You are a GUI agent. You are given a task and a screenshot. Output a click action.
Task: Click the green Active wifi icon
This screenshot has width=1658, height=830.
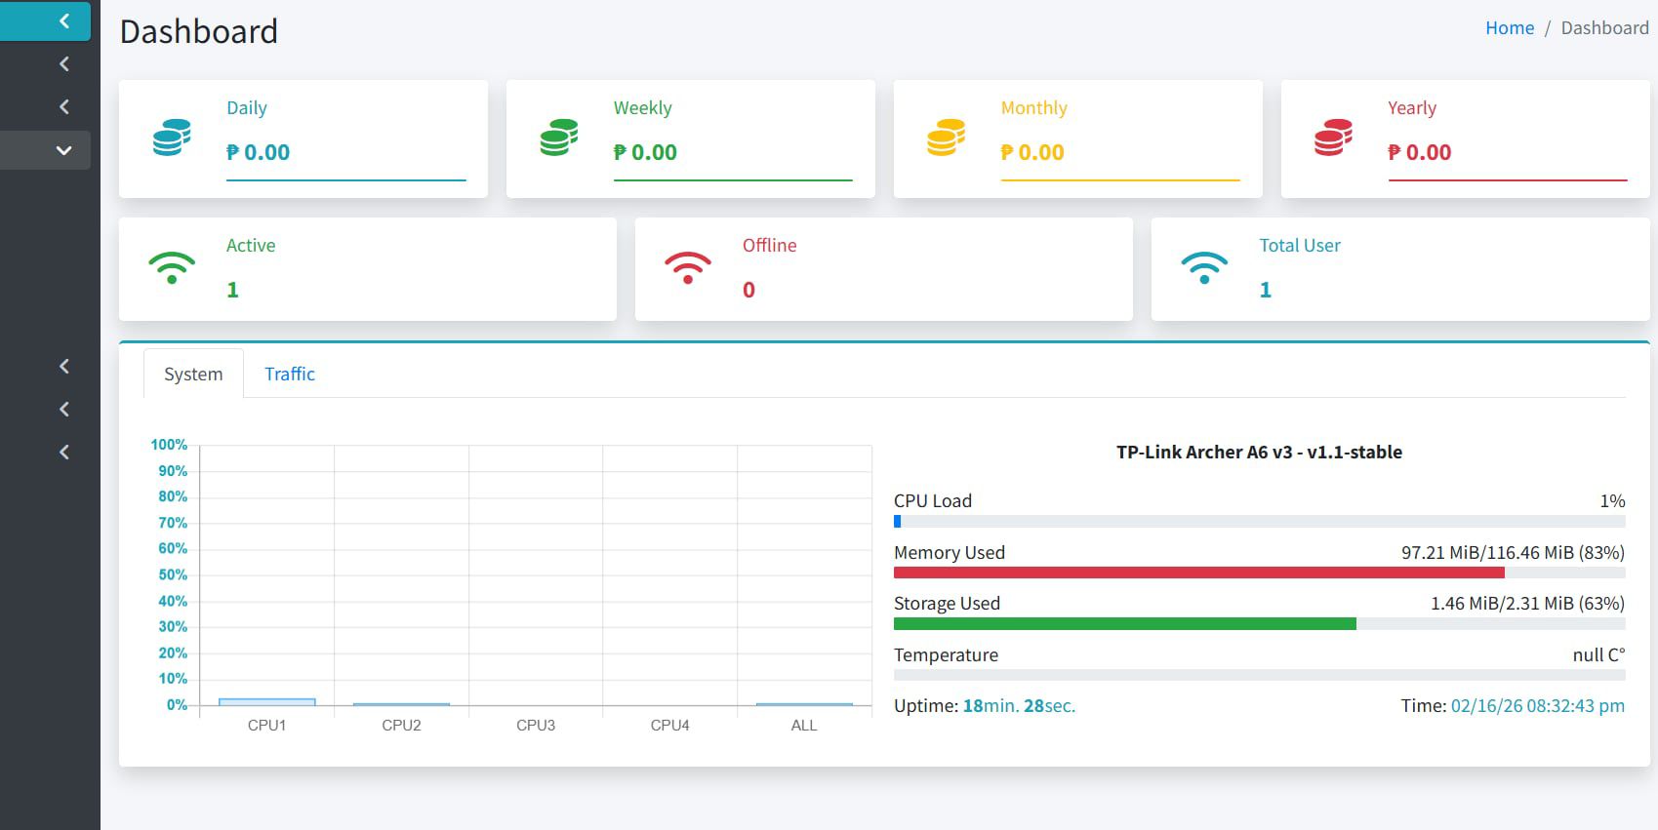click(x=172, y=268)
